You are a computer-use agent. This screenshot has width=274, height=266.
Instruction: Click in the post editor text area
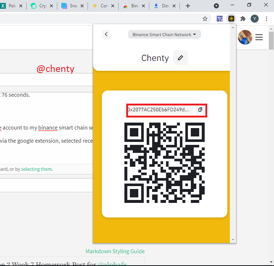pyautogui.click(x=46, y=128)
